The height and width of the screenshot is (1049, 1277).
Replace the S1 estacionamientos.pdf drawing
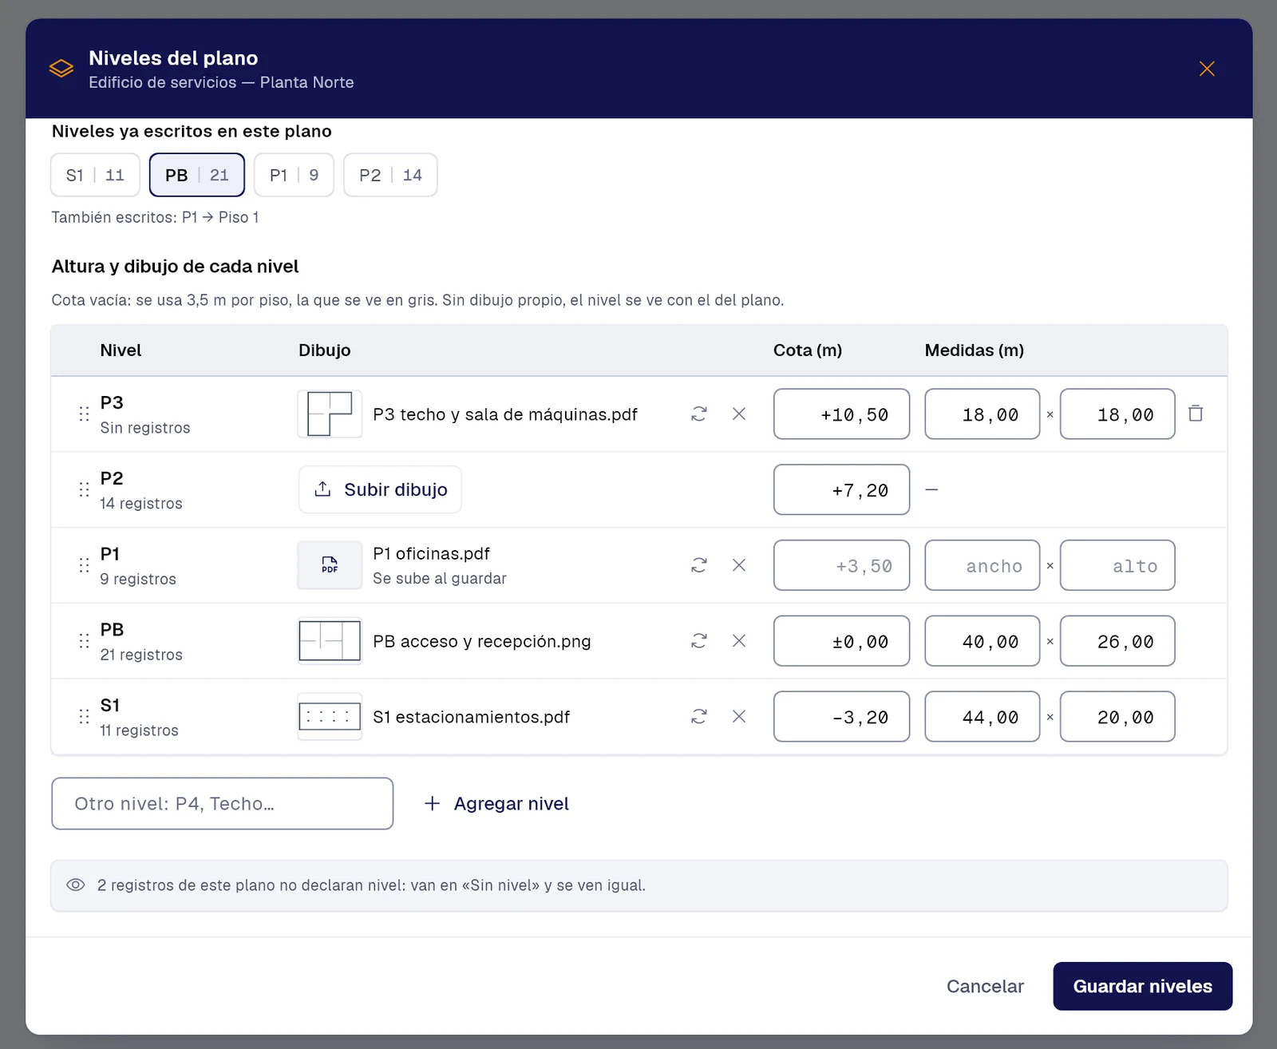(x=699, y=716)
